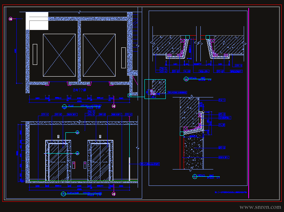
Task: Pick the left hall call button panel
Action: tap(74, 165)
